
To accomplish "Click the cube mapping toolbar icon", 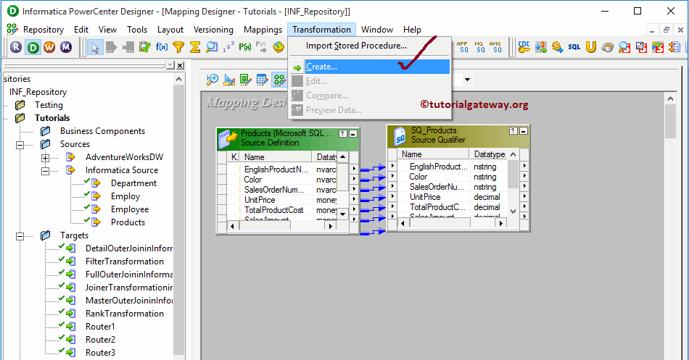I will [279, 47].
